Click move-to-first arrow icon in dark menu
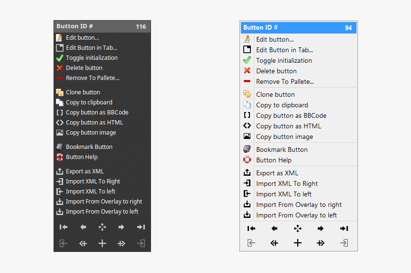 click(64, 227)
